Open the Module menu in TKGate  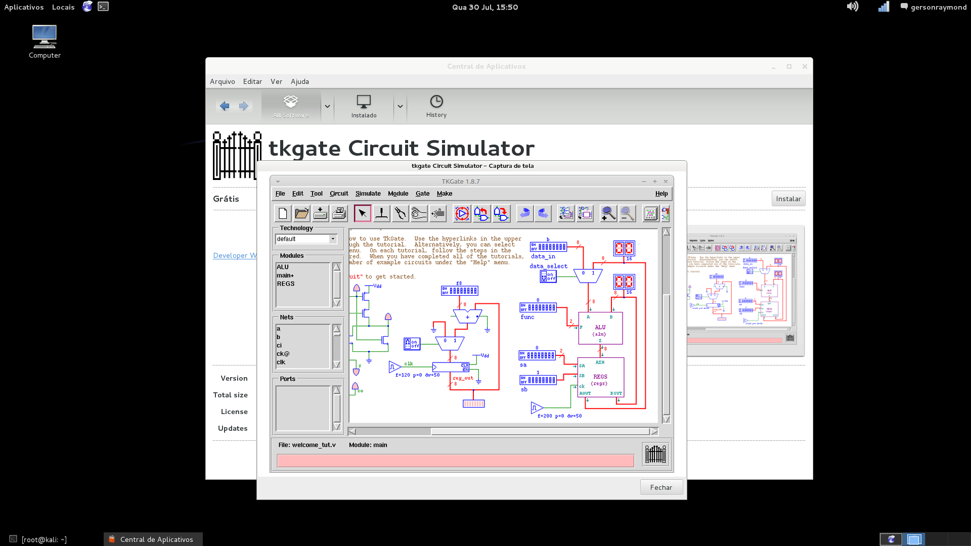398,194
